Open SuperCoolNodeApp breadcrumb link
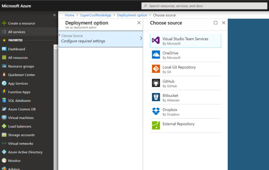This screenshot has height=170, width=269. click(x=95, y=15)
